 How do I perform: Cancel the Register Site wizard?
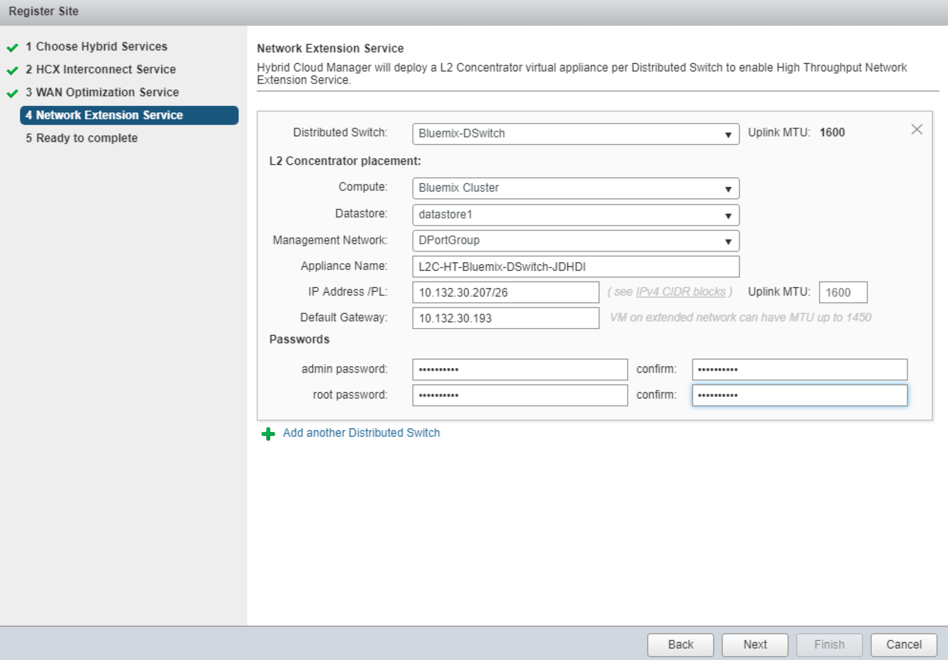click(x=903, y=645)
